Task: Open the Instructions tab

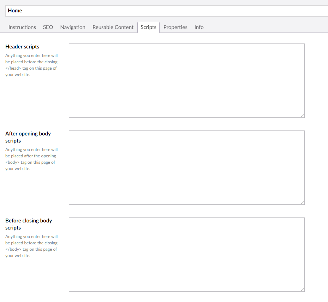Action: (x=22, y=27)
